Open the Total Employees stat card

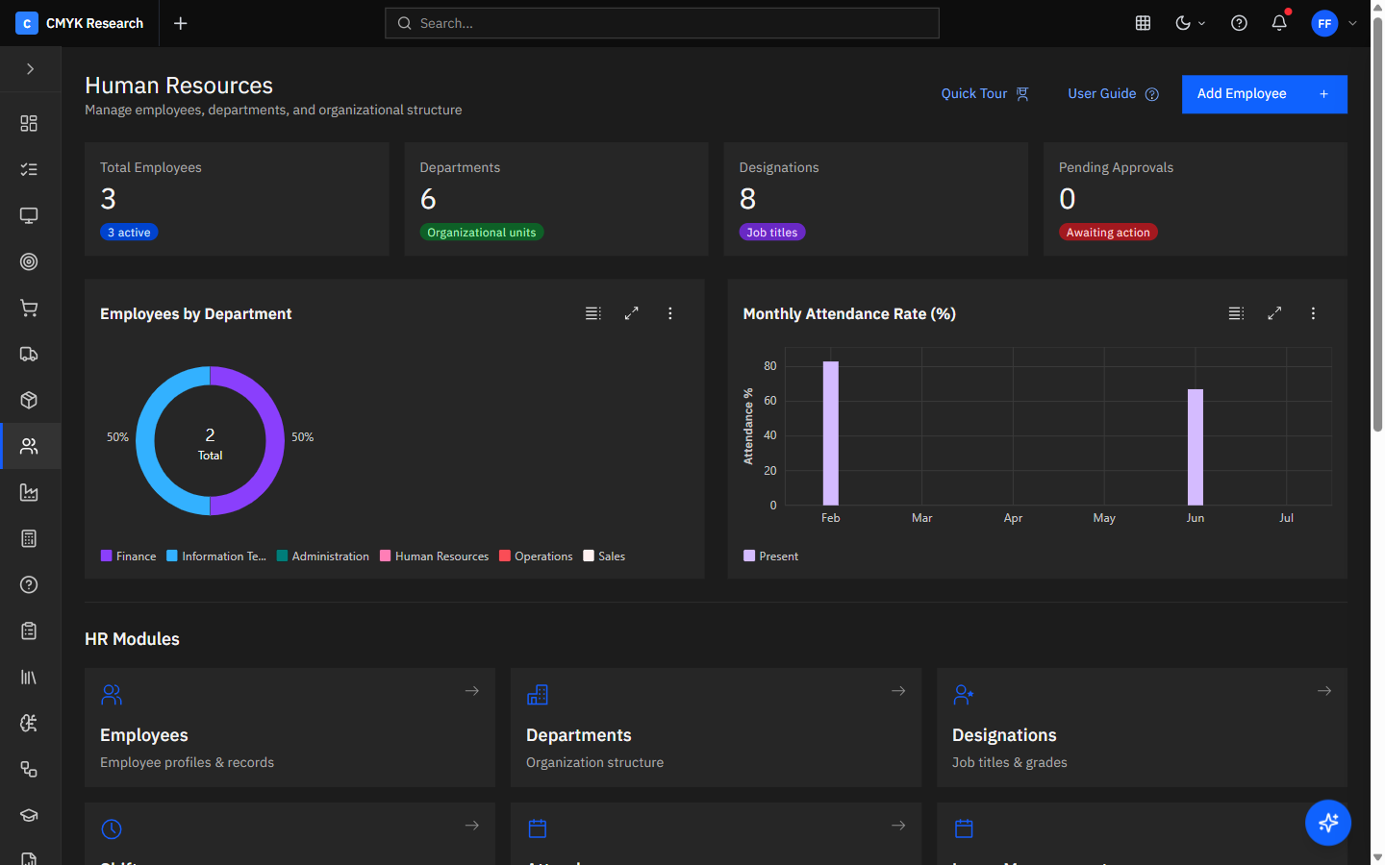click(x=237, y=199)
